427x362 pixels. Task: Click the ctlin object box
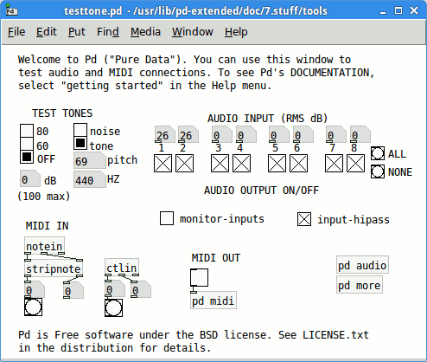pyautogui.click(x=122, y=268)
